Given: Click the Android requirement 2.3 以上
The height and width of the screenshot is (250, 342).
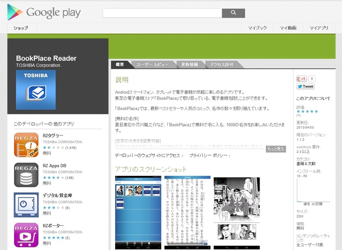Looking at the screenshot, I should pyautogui.click(x=303, y=151).
